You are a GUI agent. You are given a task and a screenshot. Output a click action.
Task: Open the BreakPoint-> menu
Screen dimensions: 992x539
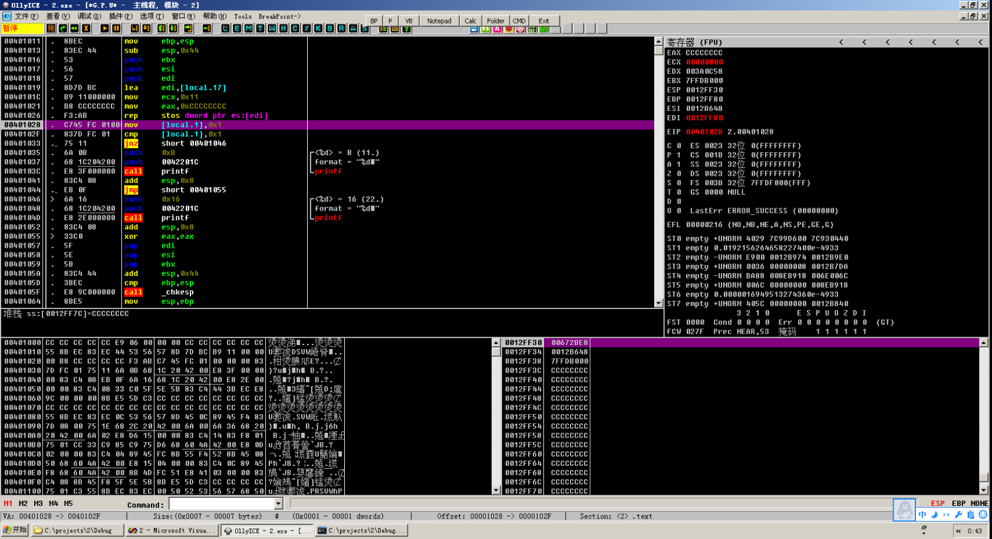tap(279, 17)
